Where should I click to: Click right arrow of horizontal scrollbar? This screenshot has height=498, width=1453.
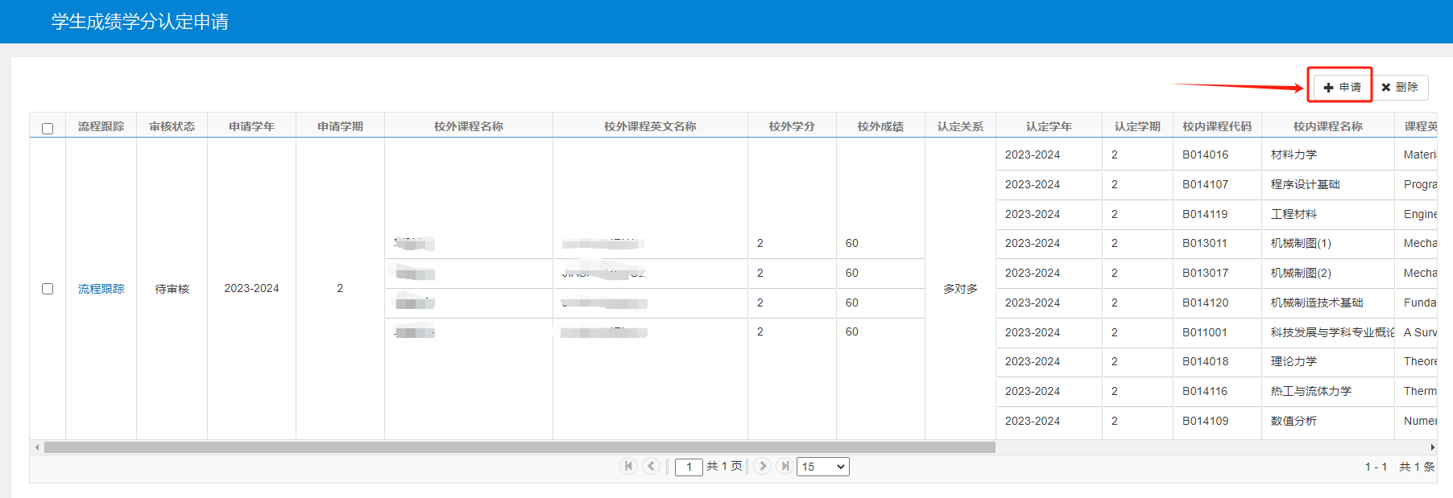pos(1432,447)
